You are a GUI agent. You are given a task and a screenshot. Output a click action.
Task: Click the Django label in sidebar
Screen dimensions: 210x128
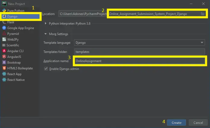(12, 16)
